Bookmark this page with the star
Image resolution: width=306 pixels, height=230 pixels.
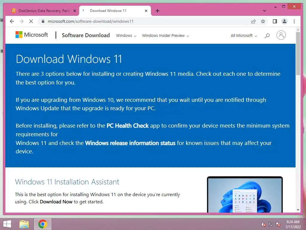click(x=263, y=21)
